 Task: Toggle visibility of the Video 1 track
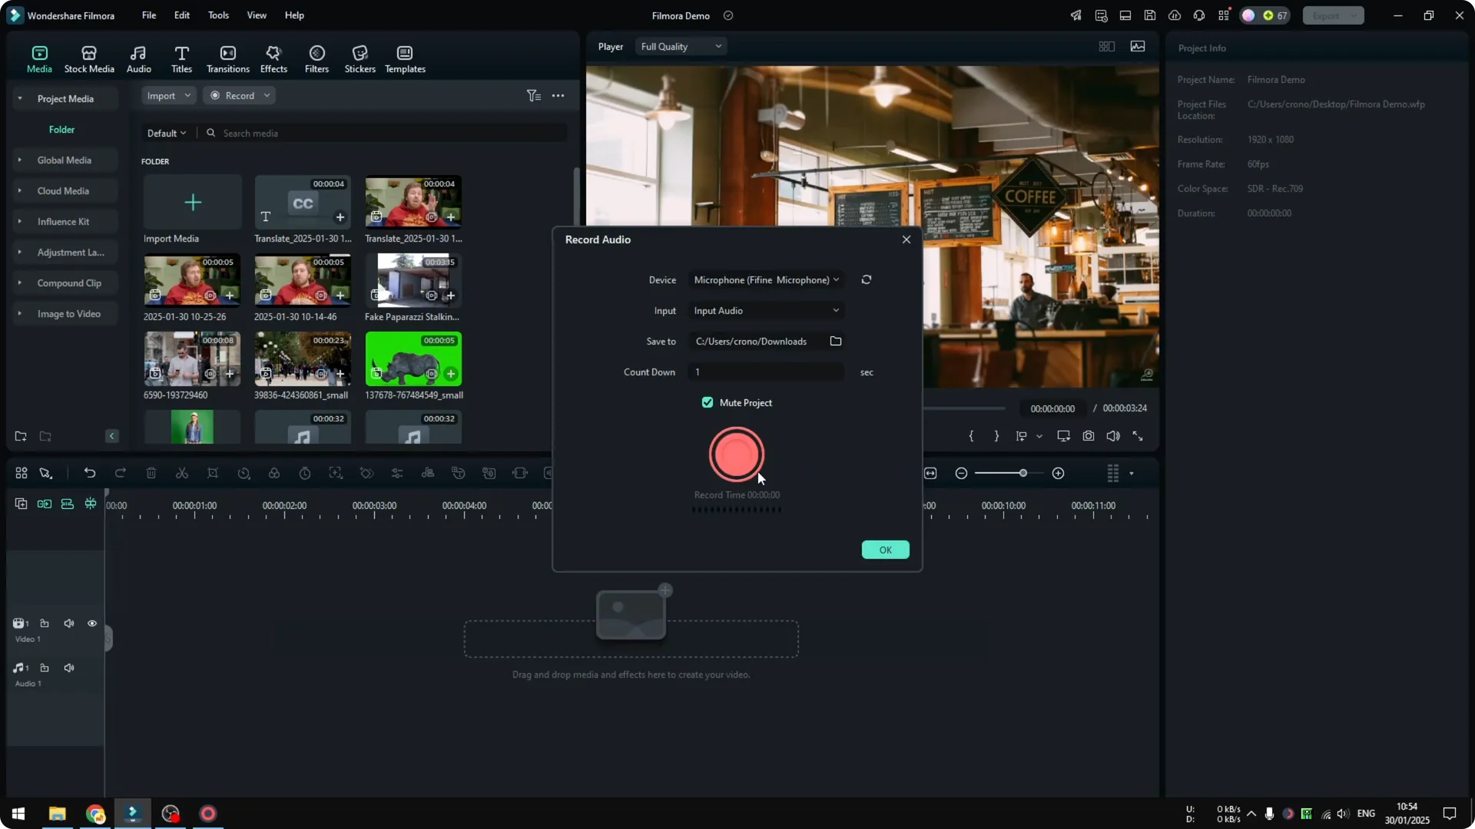(91, 623)
